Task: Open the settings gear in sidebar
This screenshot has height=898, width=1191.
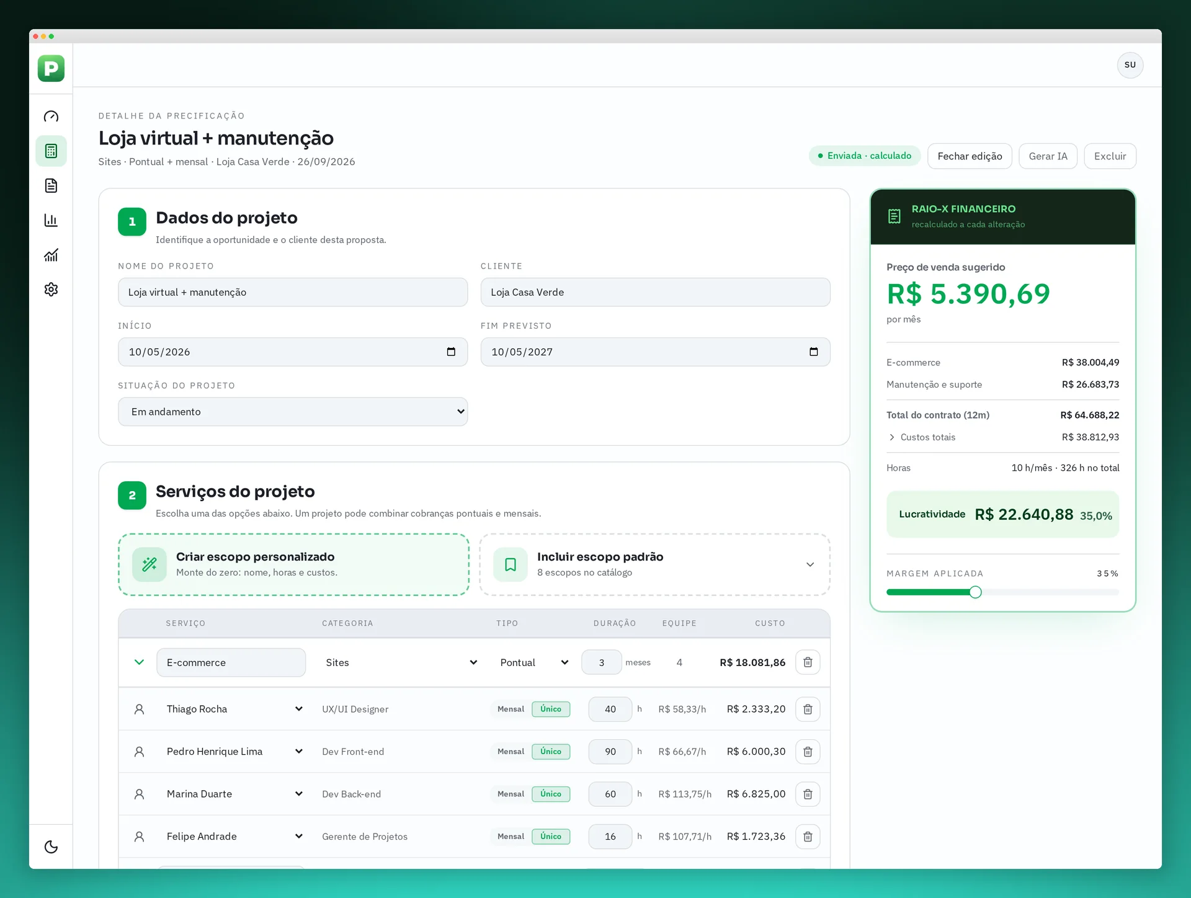Action: coord(51,290)
